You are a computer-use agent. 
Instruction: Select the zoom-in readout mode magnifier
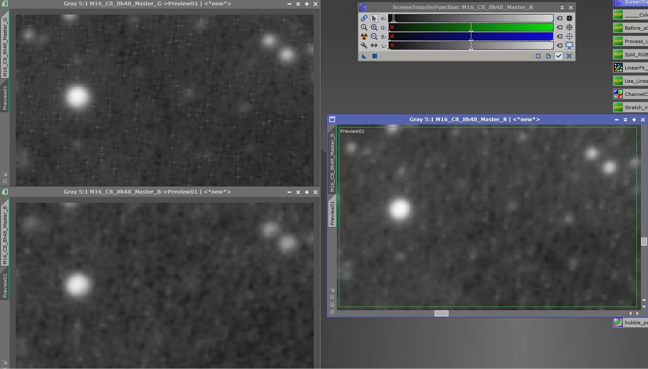pyautogui.click(x=364, y=27)
